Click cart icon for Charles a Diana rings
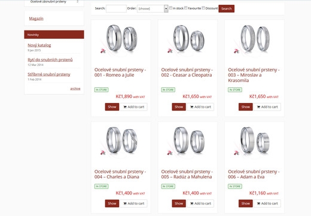Image resolution: width=311 pixels, height=216 pixels. point(125,203)
